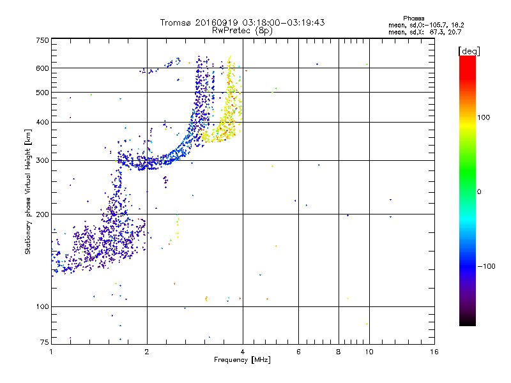Click the '200' height axis label
511x383 pixels.
click(x=42, y=214)
